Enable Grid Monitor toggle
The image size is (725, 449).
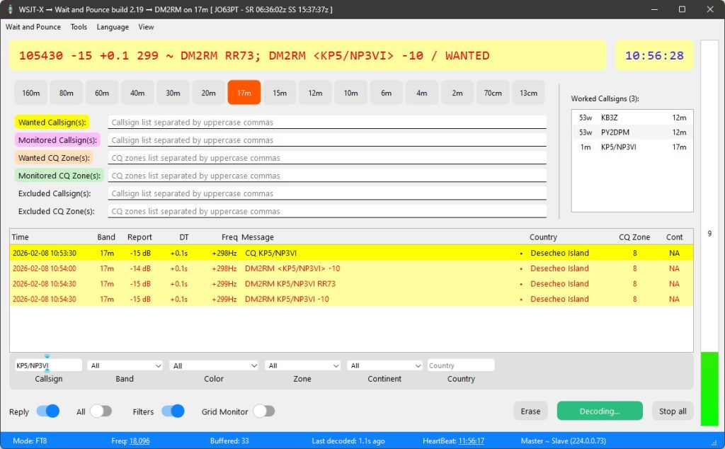263,411
